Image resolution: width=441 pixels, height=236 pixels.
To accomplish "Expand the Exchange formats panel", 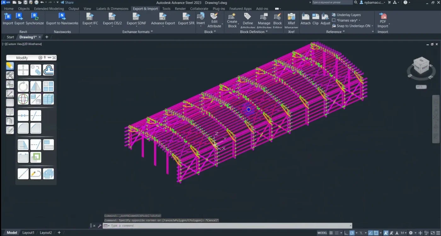I will click(x=137, y=32).
